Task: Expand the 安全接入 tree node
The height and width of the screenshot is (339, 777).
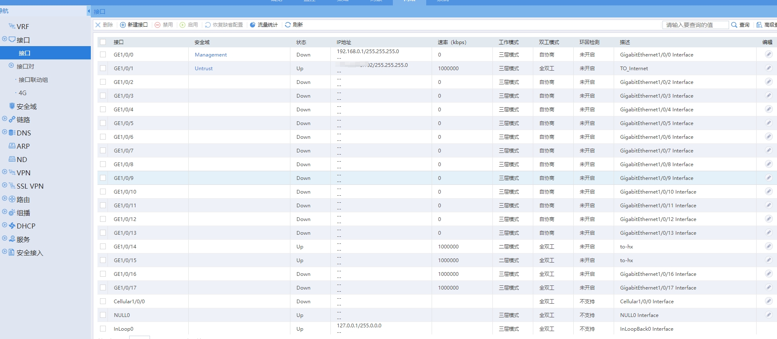Action: [x=5, y=251]
